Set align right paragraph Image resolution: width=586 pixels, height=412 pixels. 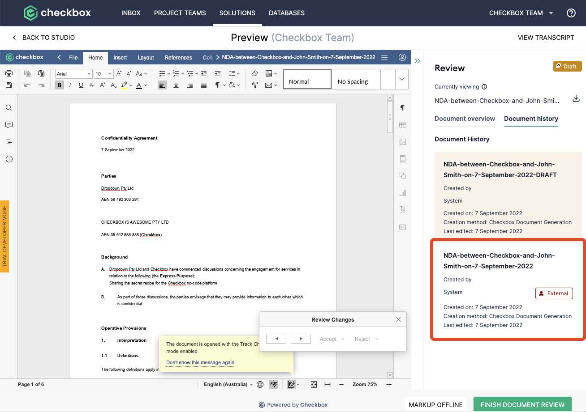tap(190, 85)
